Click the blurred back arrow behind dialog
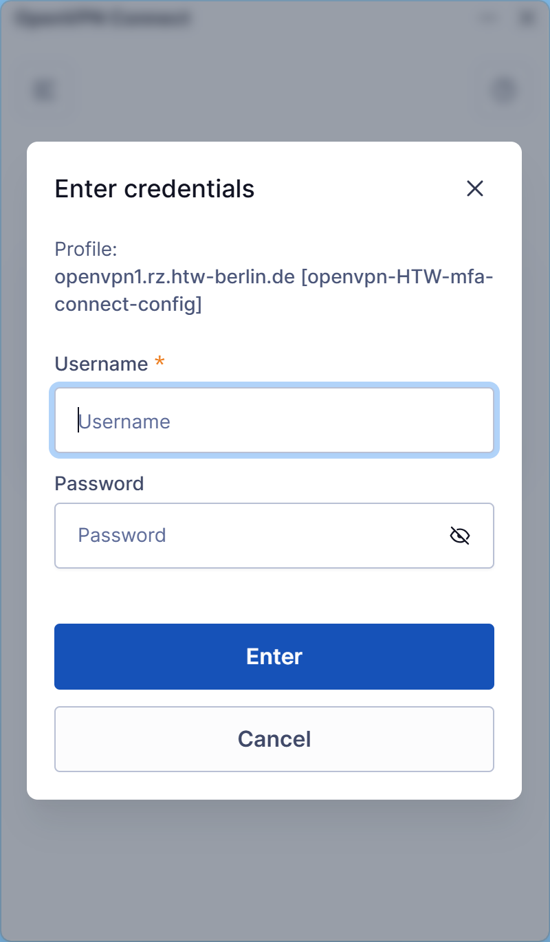Viewport: 550px width, 942px height. click(45, 90)
